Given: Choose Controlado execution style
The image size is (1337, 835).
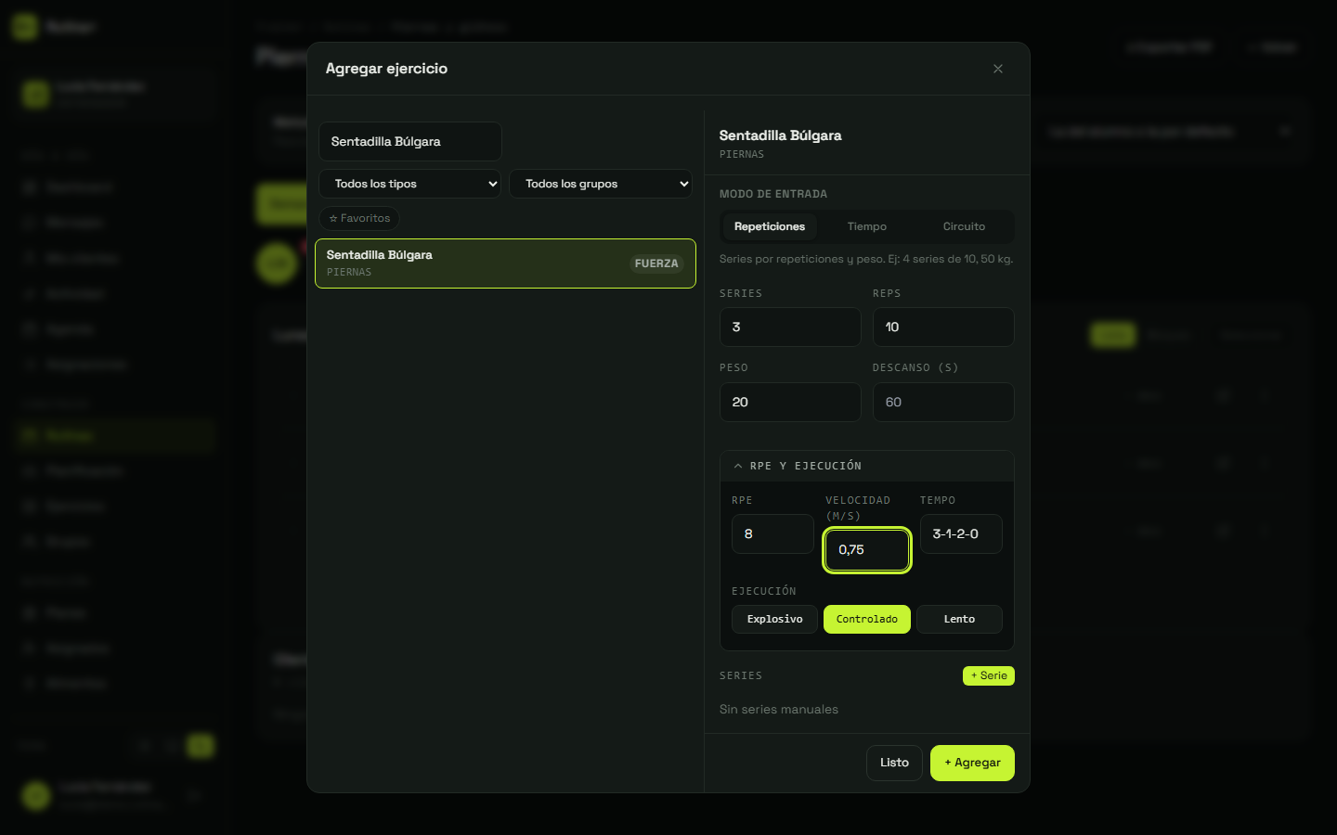Looking at the screenshot, I should pos(867,619).
